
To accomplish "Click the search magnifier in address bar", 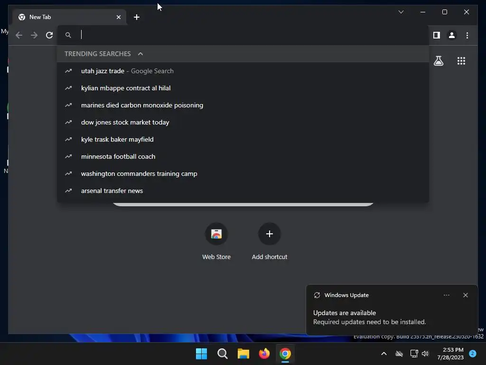I will pyautogui.click(x=68, y=35).
